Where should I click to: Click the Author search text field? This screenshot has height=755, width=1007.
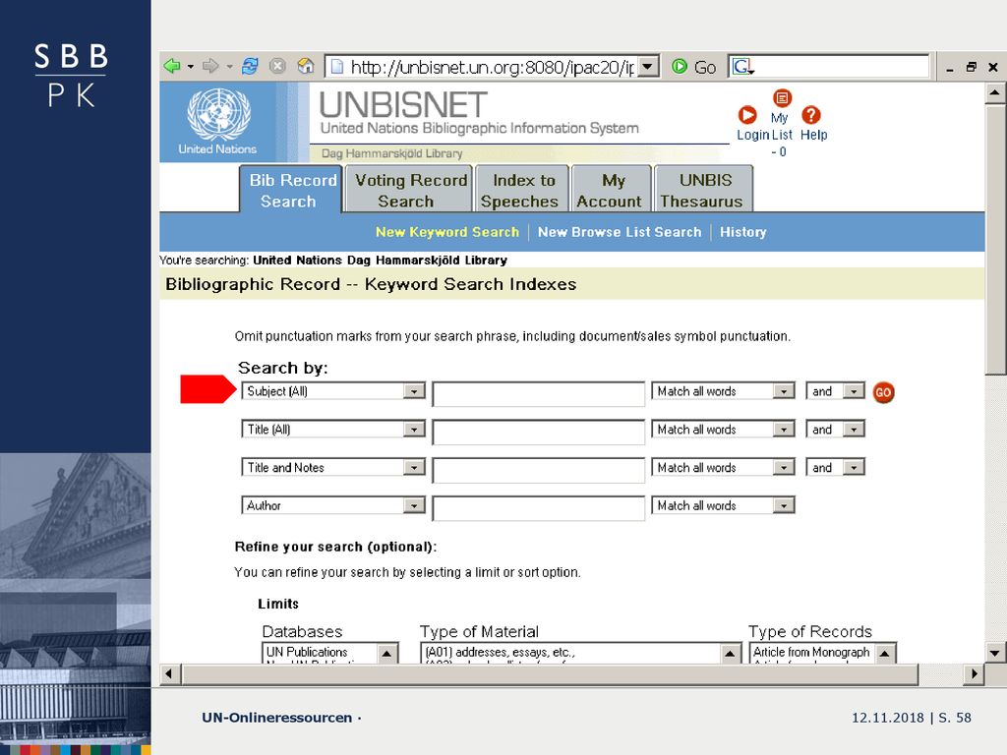(538, 508)
